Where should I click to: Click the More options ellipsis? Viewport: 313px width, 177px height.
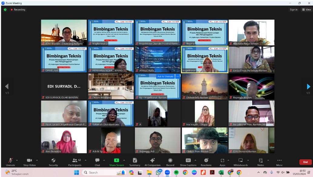point(279,161)
